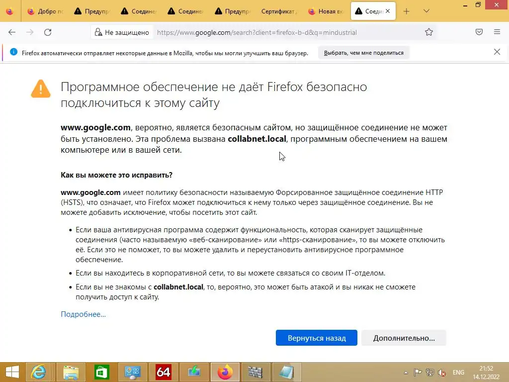Switch to the 'Сертификат' tab

(278, 11)
